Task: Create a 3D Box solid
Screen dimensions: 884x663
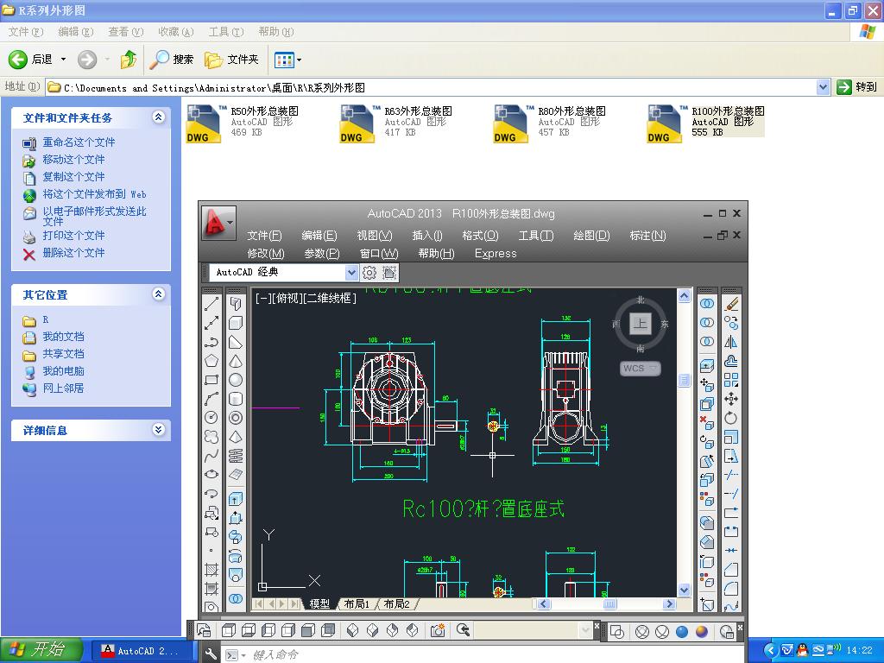Action: point(236,323)
